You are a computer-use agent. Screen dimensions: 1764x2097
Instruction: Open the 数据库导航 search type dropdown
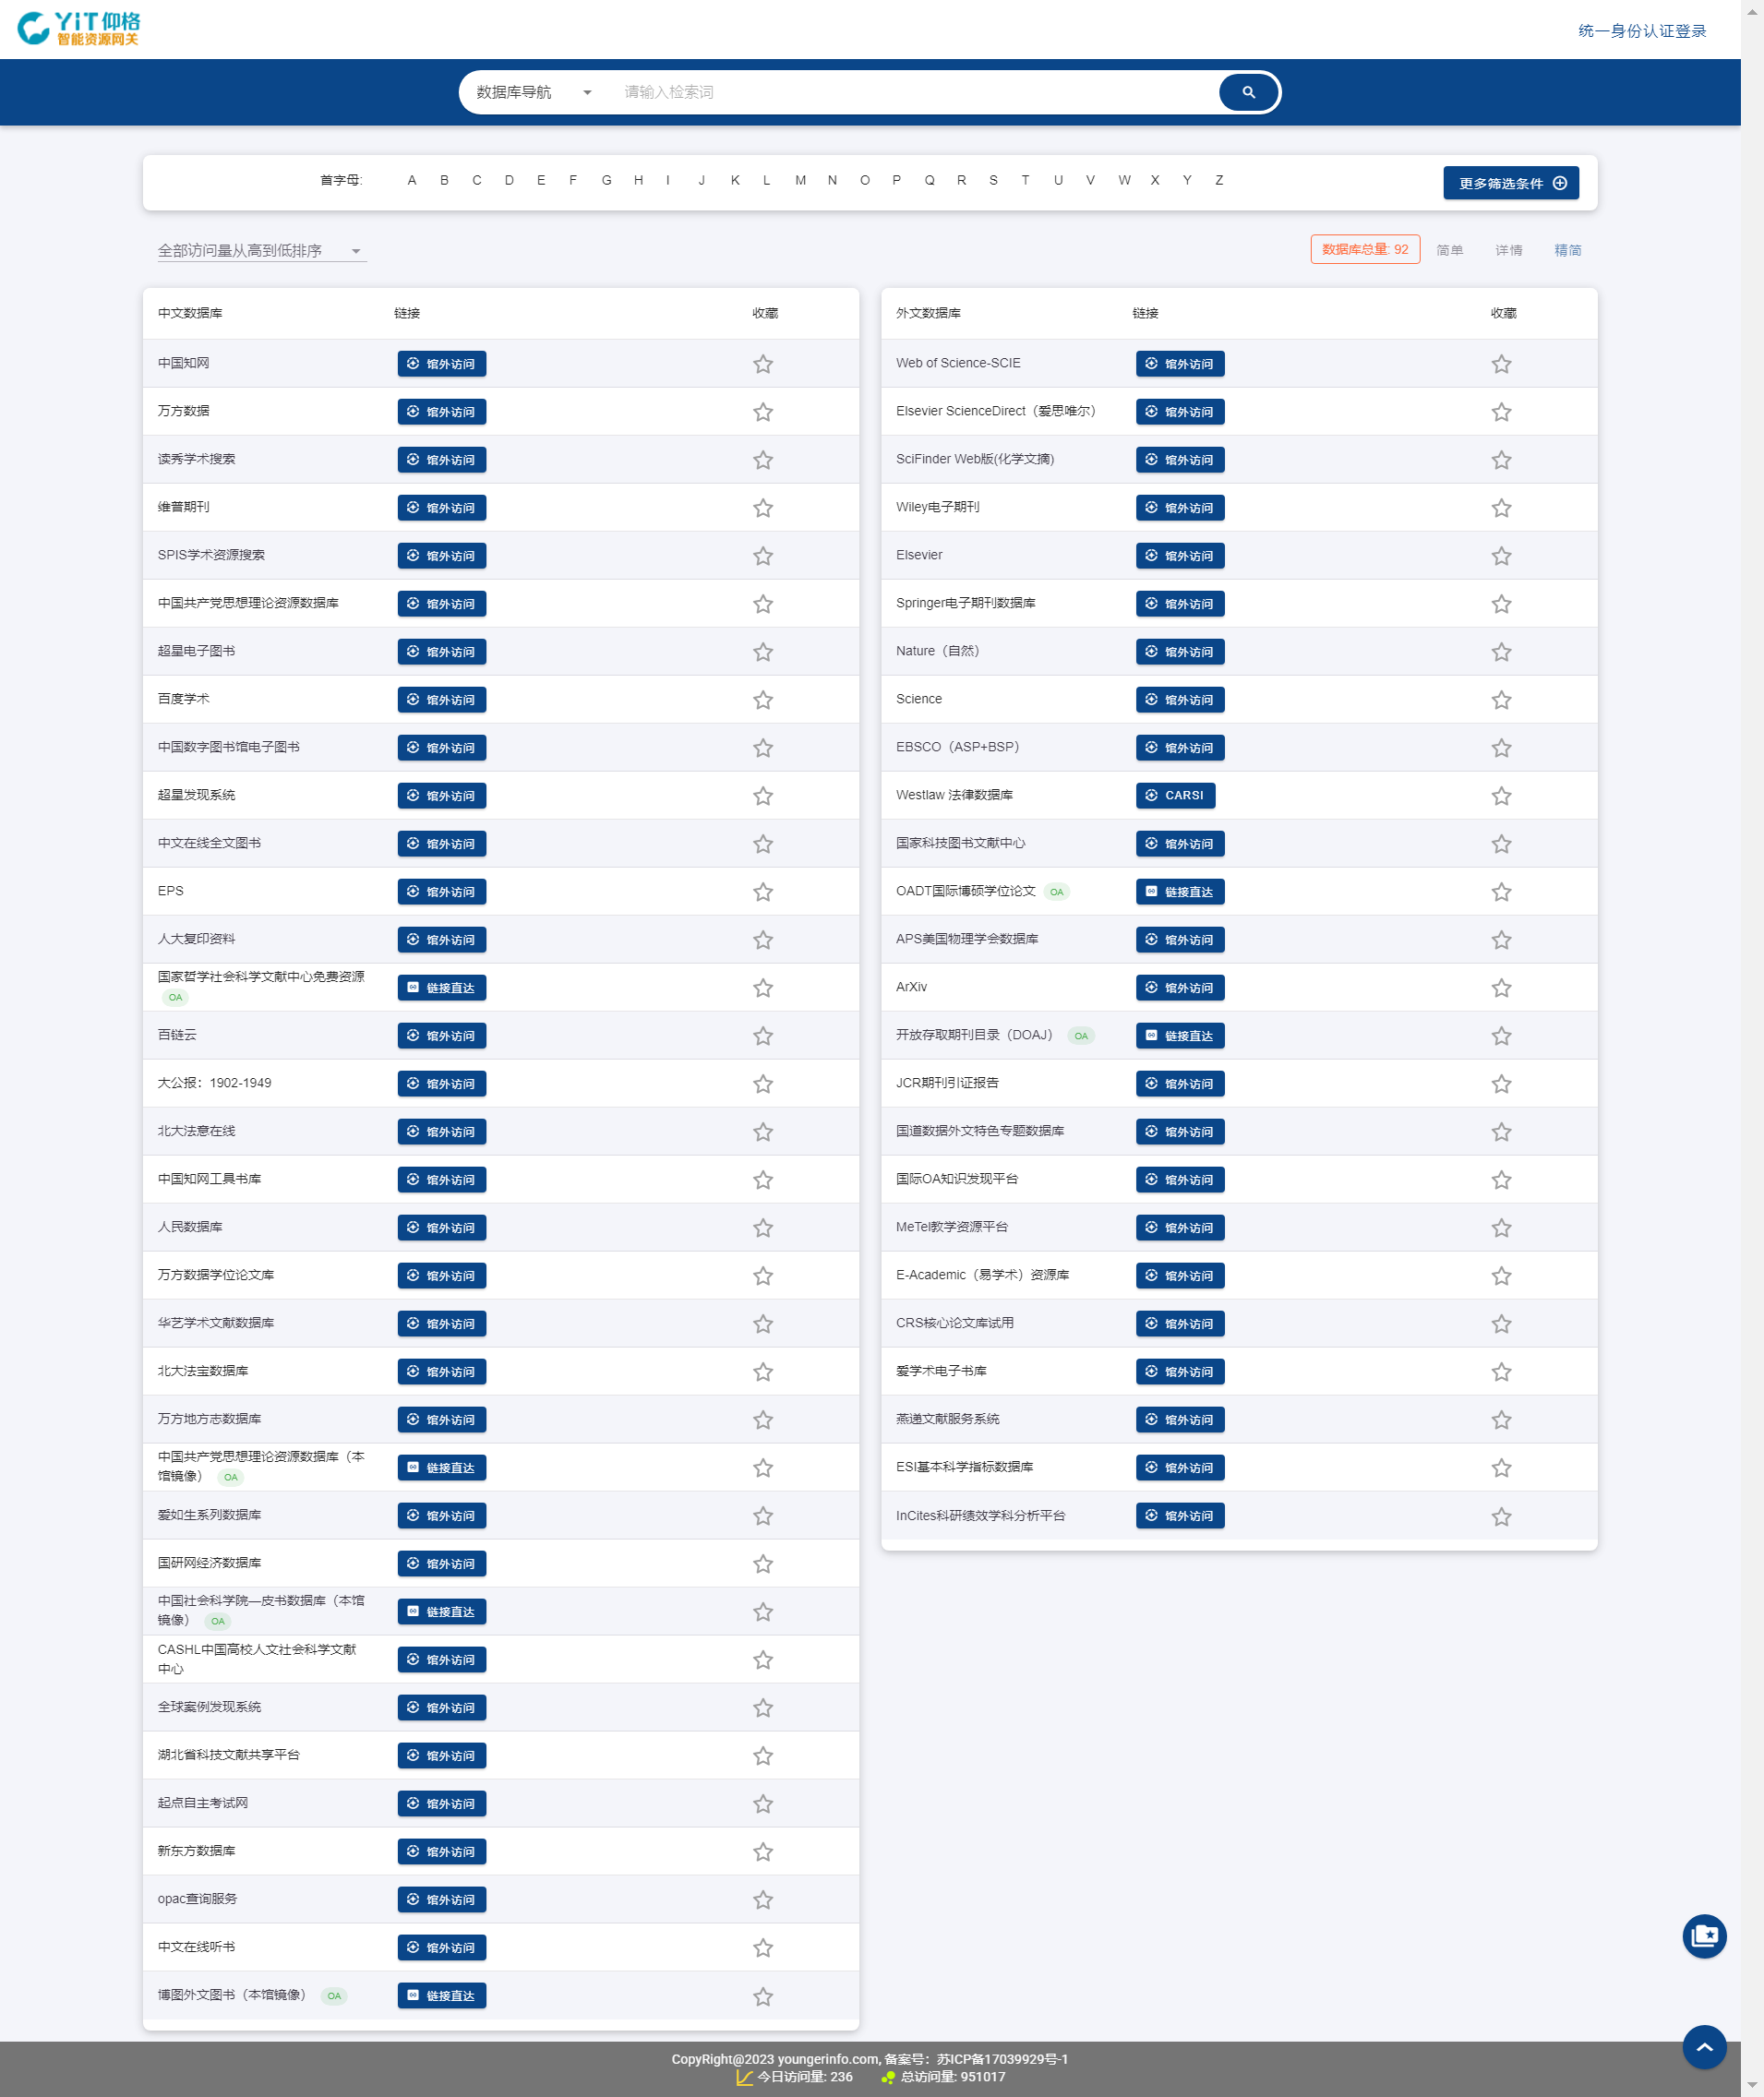click(x=534, y=92)
